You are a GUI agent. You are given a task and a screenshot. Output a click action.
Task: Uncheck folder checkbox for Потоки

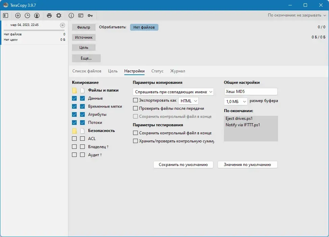[x=74, y=123]
